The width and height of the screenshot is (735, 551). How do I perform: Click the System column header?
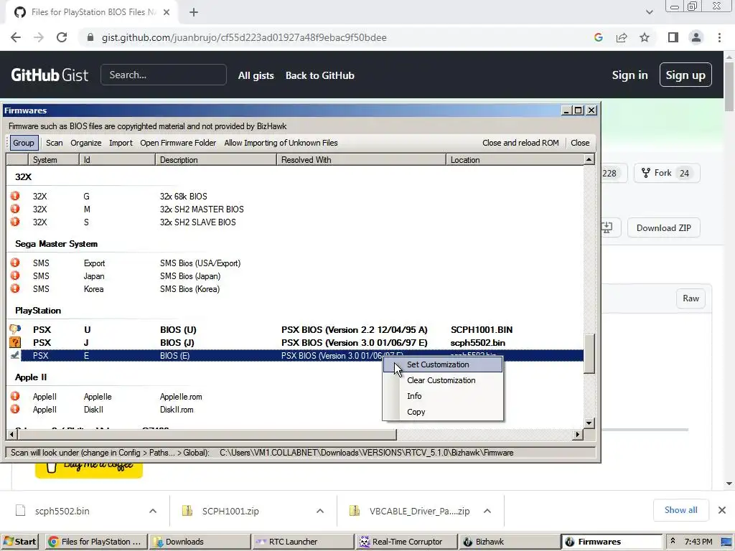click(x=53, y=160)
